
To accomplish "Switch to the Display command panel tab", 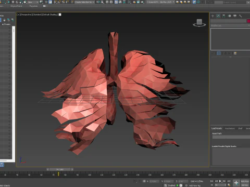I will 235,16.
